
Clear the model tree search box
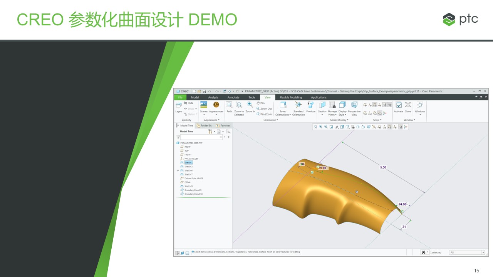click(221, 137)
